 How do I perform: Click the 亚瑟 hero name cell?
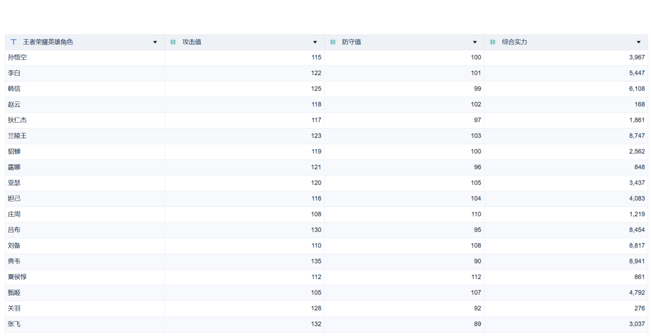pyautogui.click(x=85, y=183)
